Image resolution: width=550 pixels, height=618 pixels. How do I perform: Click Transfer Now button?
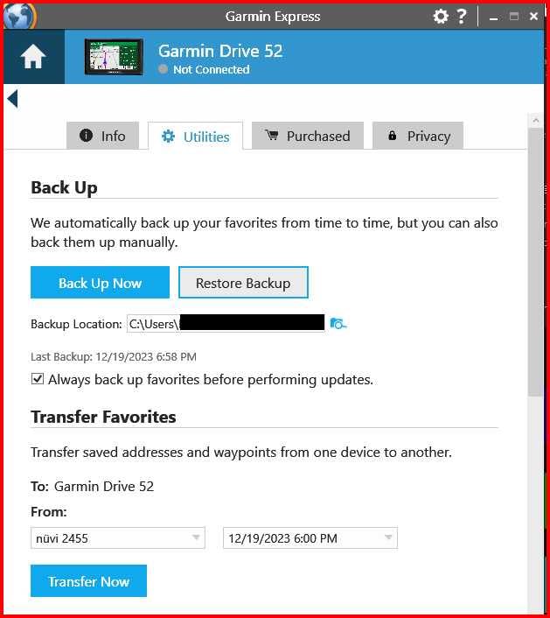tap(88, 581)
